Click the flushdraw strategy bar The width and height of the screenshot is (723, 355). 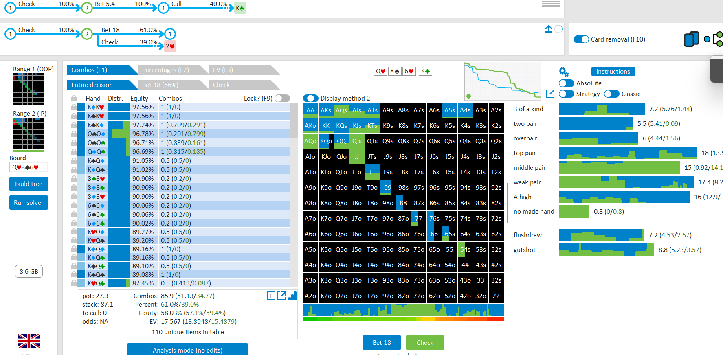point(601,235)
